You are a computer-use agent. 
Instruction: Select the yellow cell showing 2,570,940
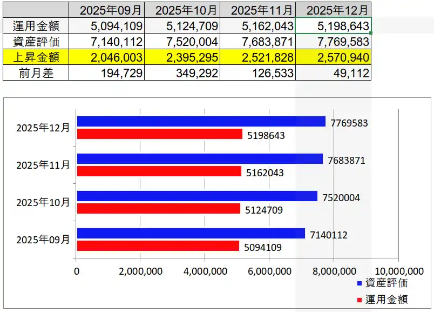(x=334, y=57)
